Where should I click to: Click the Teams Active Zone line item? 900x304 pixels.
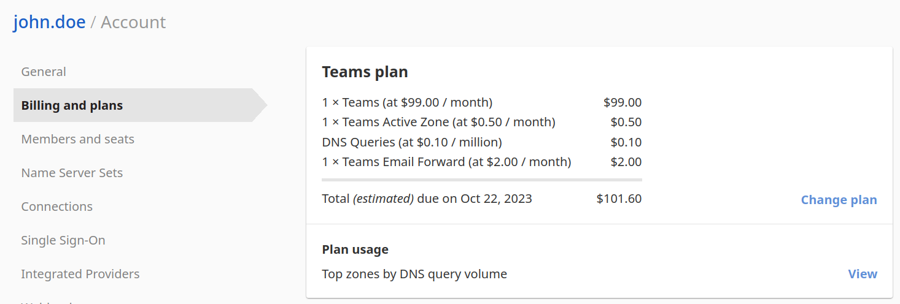point(438,122)
